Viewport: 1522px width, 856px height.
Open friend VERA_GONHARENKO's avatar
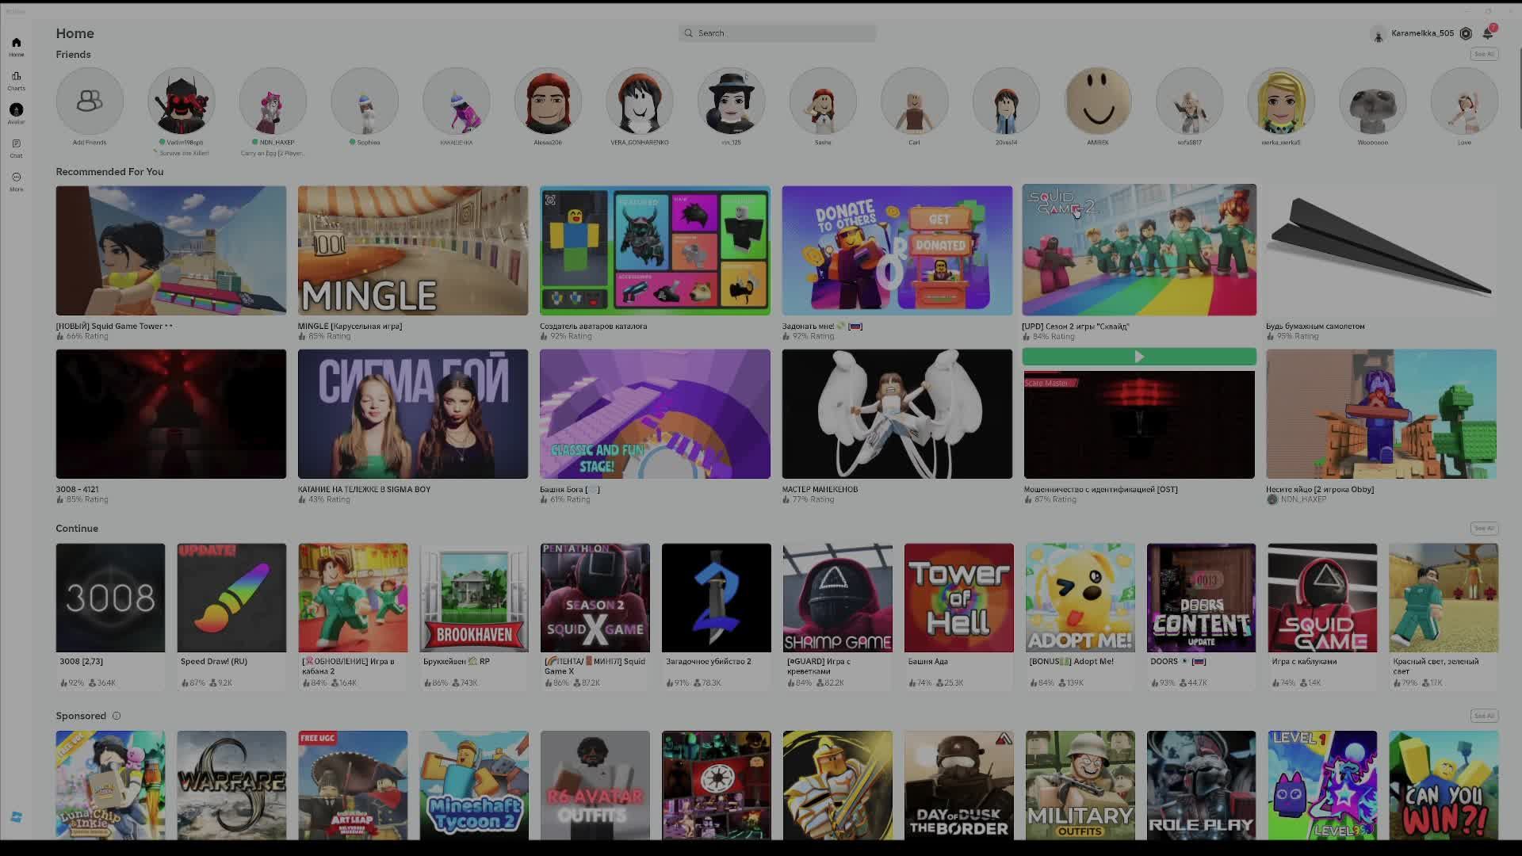point(640,101)
